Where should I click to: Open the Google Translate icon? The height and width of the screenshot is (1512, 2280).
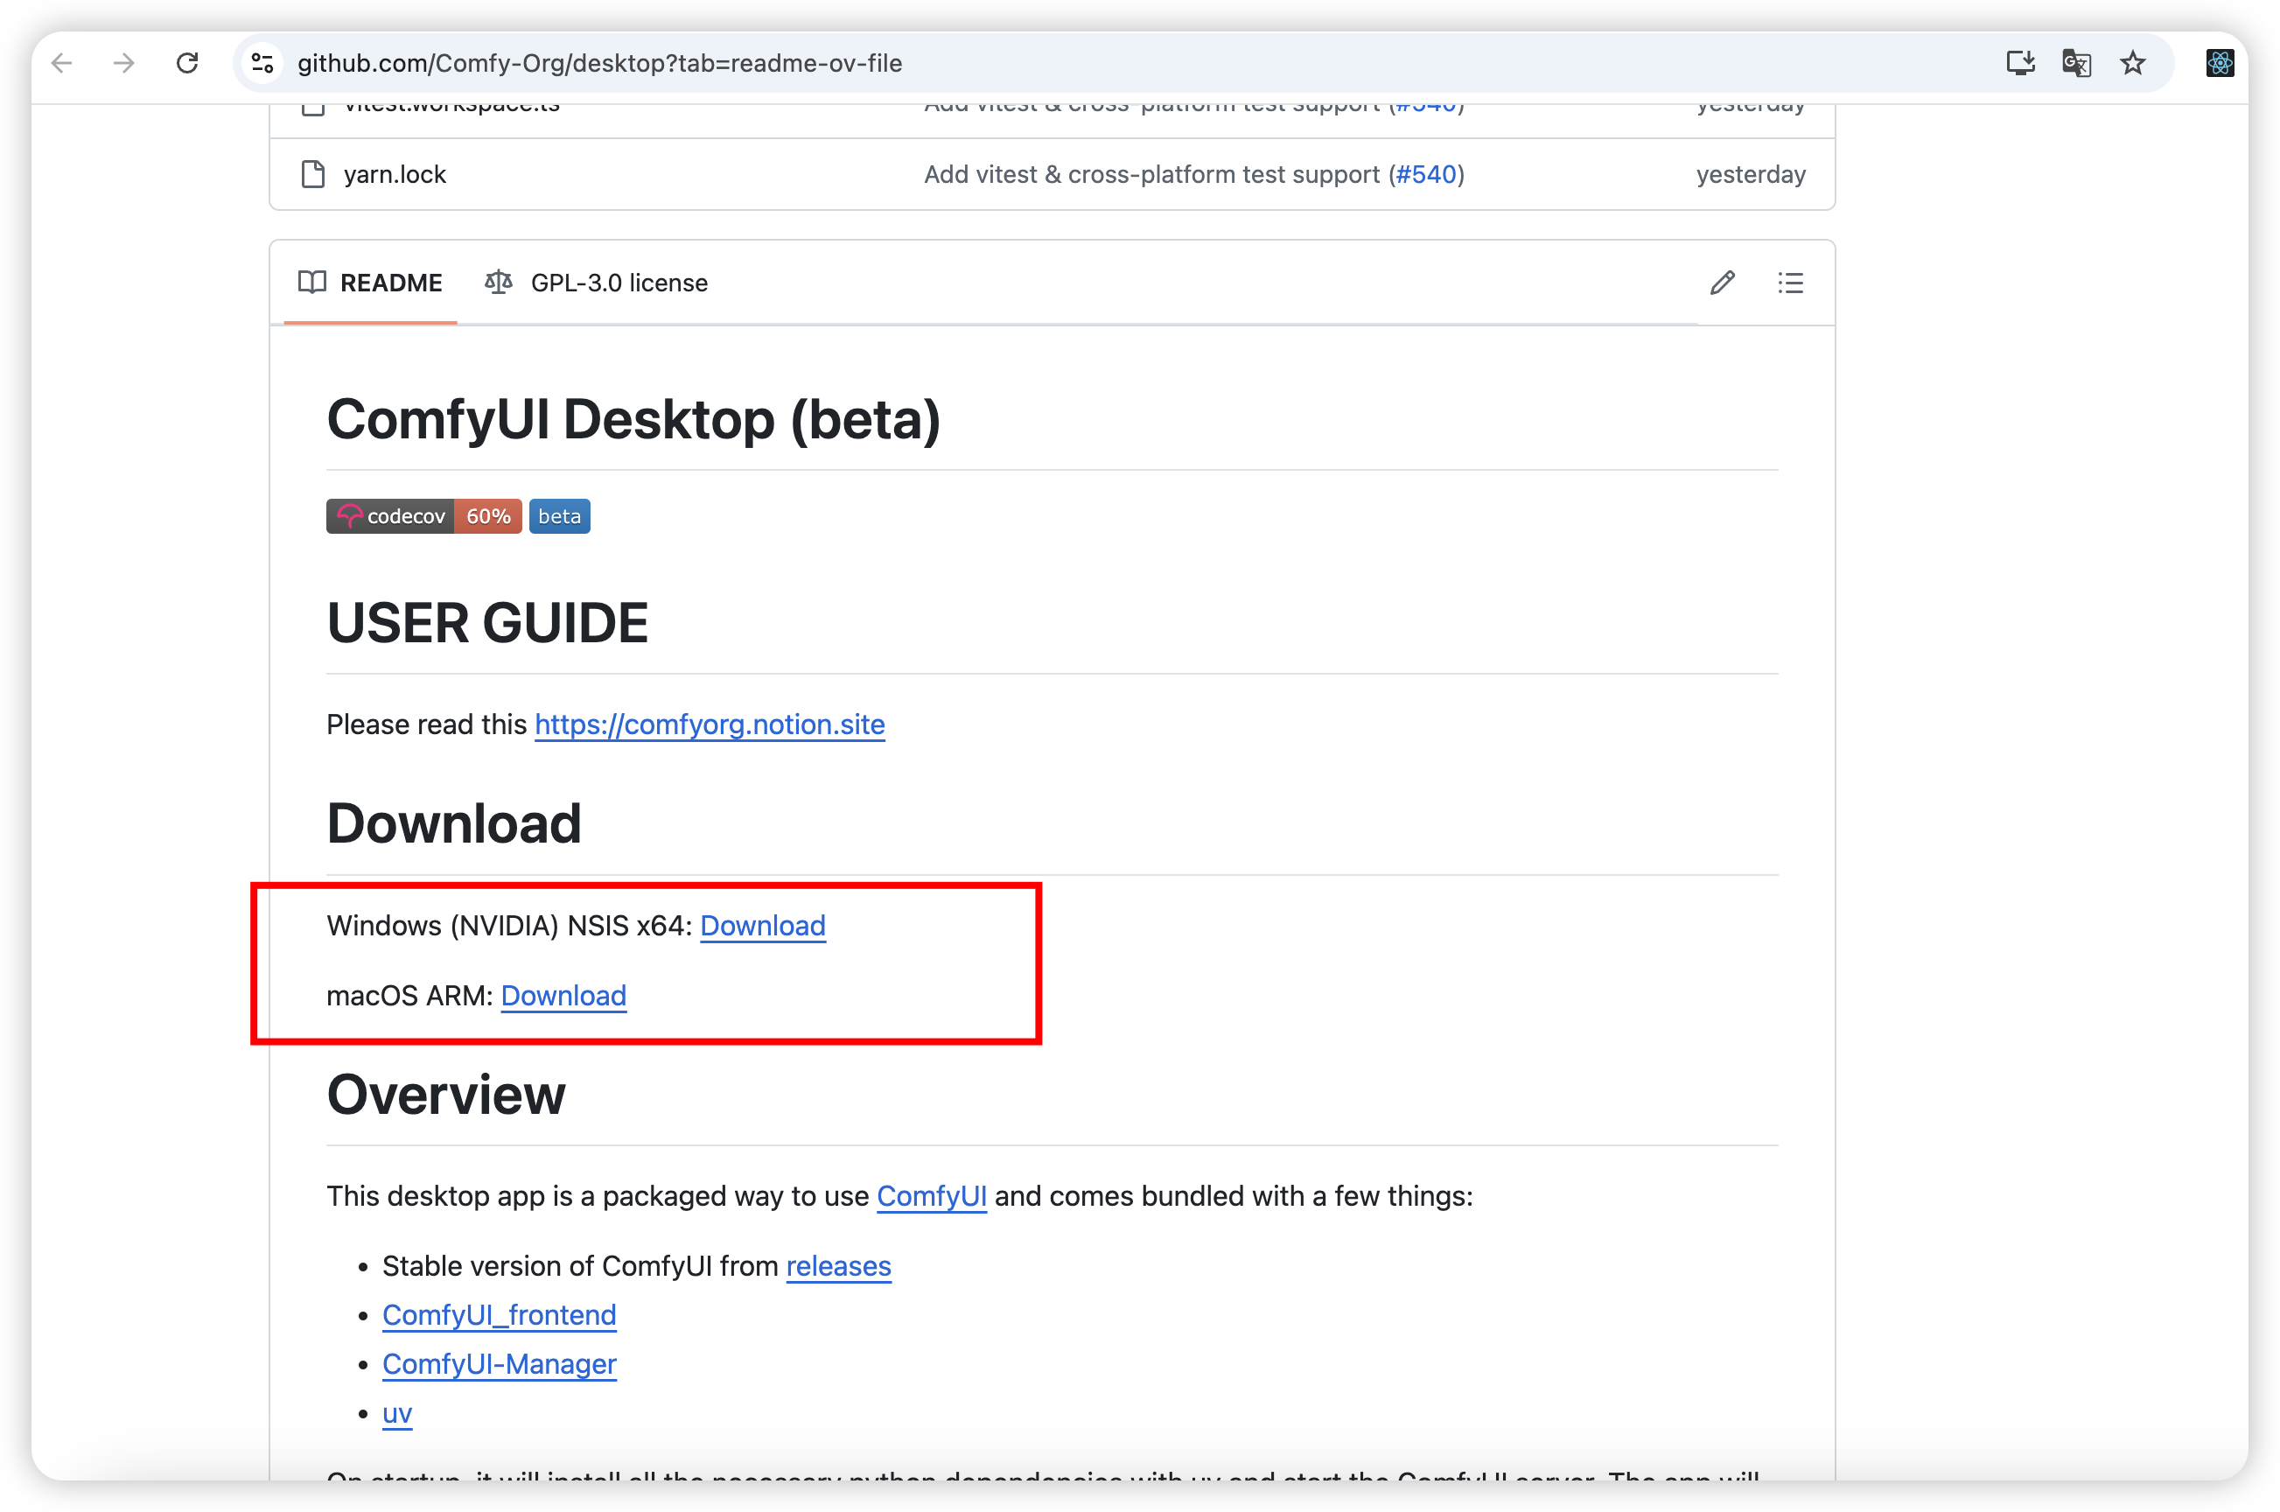coord(2075,64)
